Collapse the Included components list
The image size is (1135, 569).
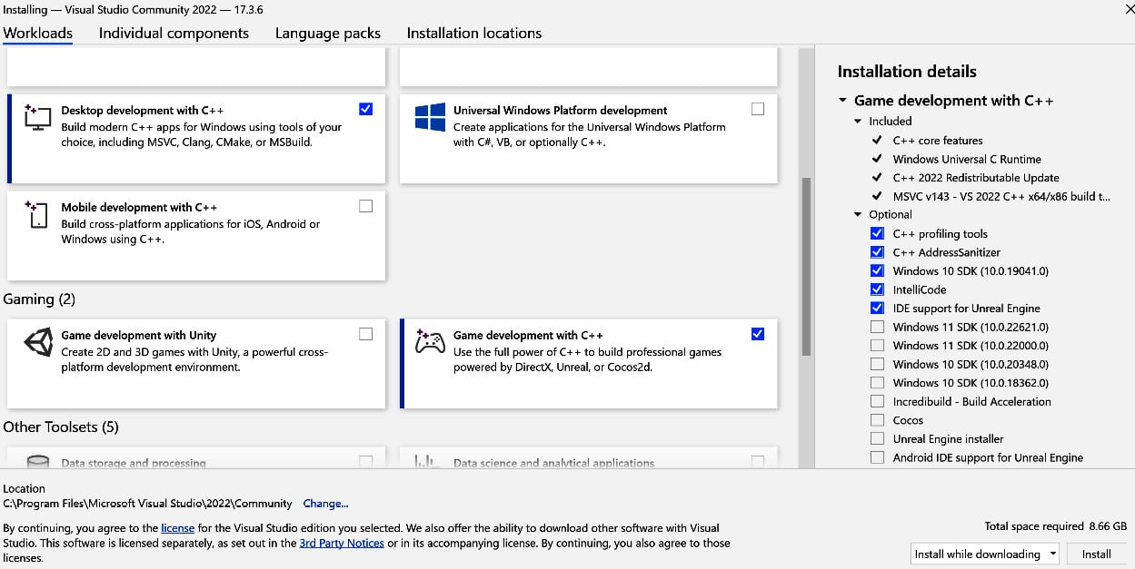coord(858,121)
